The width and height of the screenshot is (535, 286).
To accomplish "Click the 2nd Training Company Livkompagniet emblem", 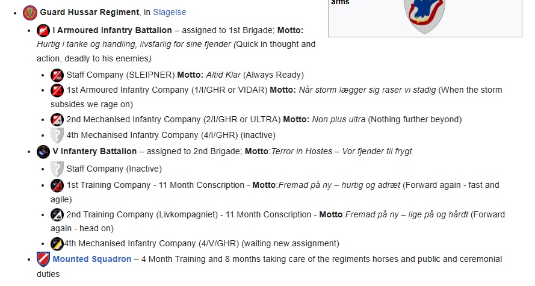I will (57, 215).
